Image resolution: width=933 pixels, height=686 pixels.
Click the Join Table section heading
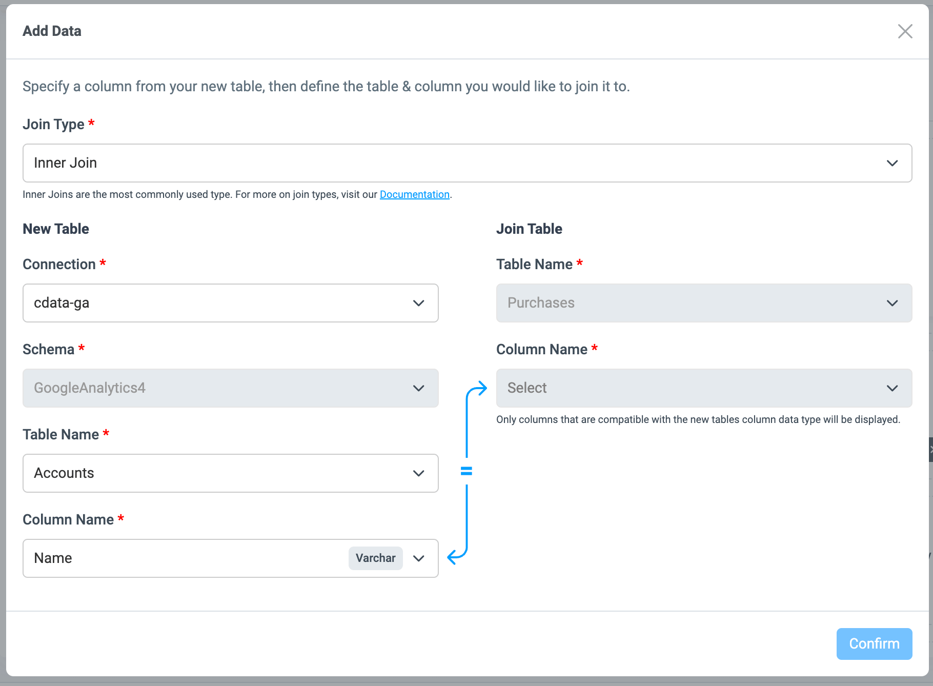tap(529, 229)
